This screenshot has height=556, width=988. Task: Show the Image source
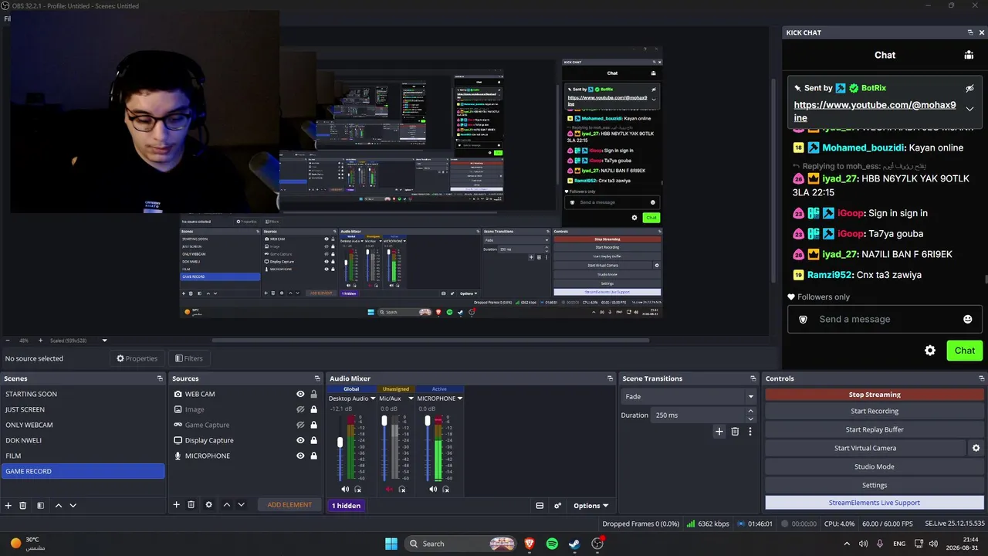point(300,409)
